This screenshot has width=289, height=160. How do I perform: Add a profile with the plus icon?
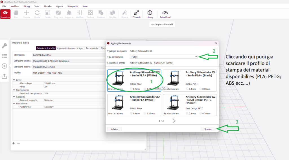[14, 143]
